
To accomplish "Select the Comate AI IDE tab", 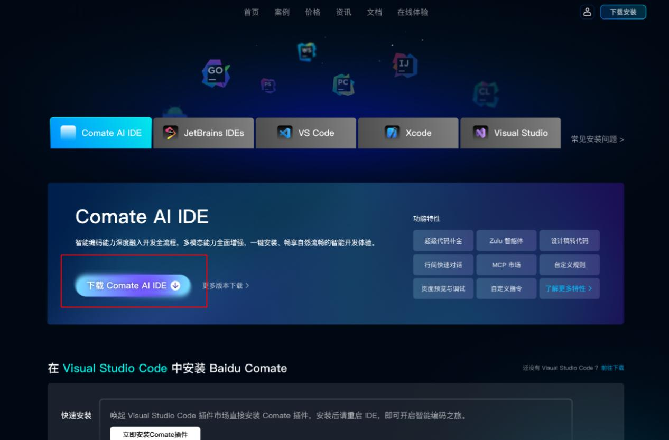I will click(101, 133).
